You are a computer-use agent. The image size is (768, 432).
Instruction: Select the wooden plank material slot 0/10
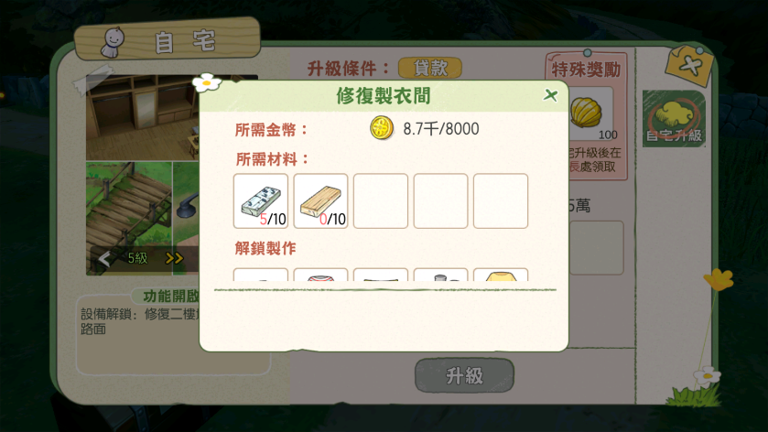tap(320, 200)
